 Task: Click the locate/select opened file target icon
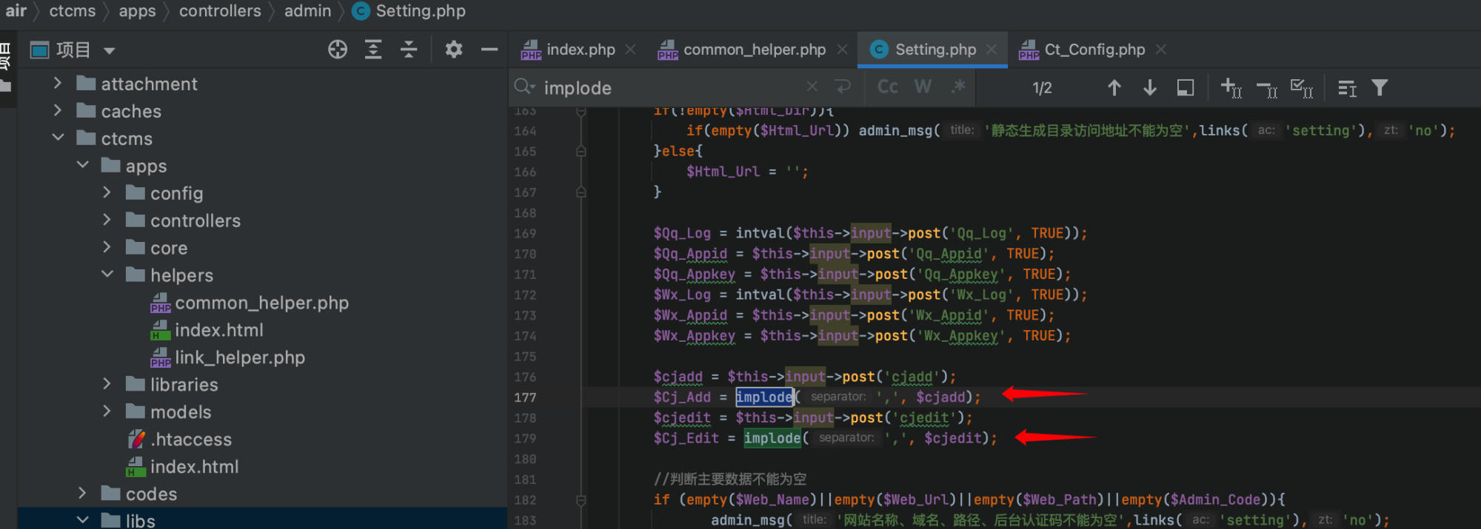(338, 50)
